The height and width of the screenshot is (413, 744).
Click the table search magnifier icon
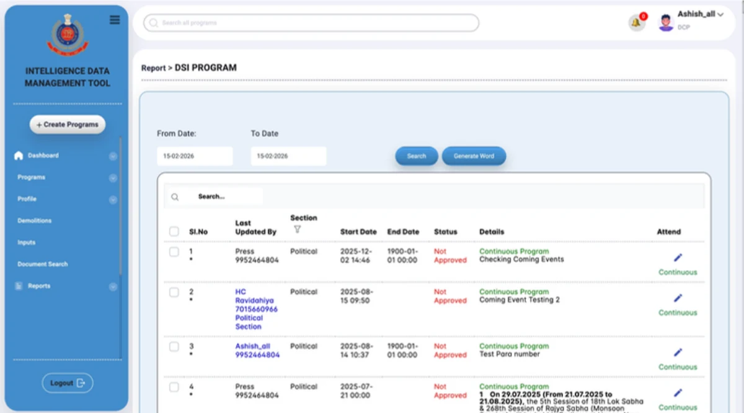175,197
